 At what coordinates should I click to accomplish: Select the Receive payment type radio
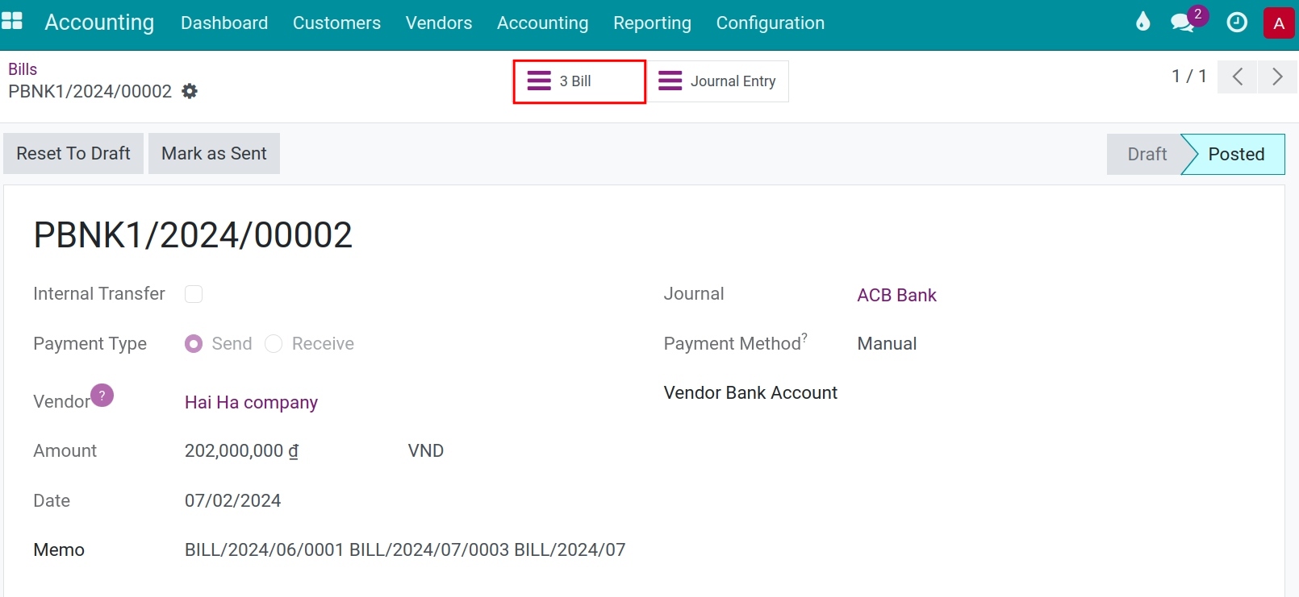pos(274,344)
